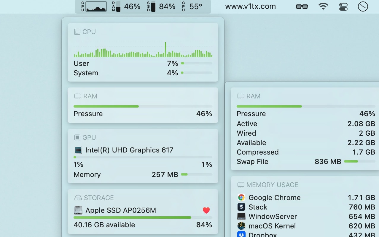Click the Stack app icon in Memory Usage
The height and width of the screenshot is (237, 379).
[241, 207]
